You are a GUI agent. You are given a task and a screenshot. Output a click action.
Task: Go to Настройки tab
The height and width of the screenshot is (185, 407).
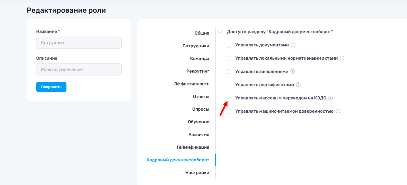click(197, 173)
